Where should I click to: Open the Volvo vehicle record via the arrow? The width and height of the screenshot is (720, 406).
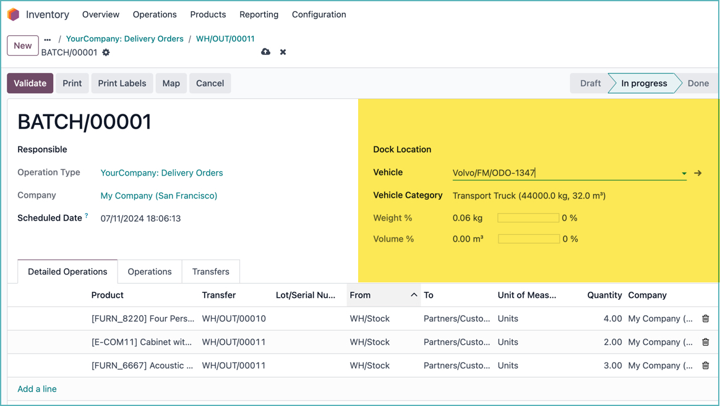[x=698, y=173]
